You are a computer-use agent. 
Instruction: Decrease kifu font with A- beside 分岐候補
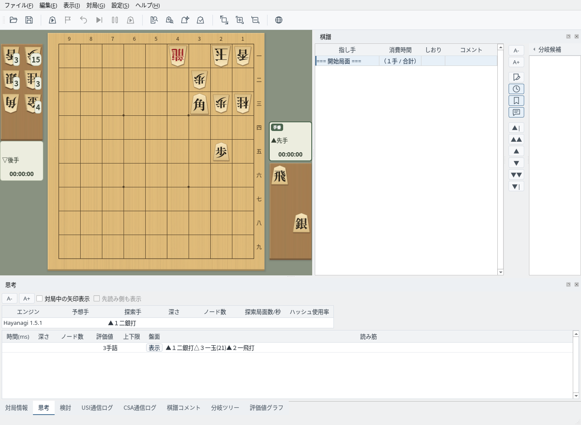[516, 50]
